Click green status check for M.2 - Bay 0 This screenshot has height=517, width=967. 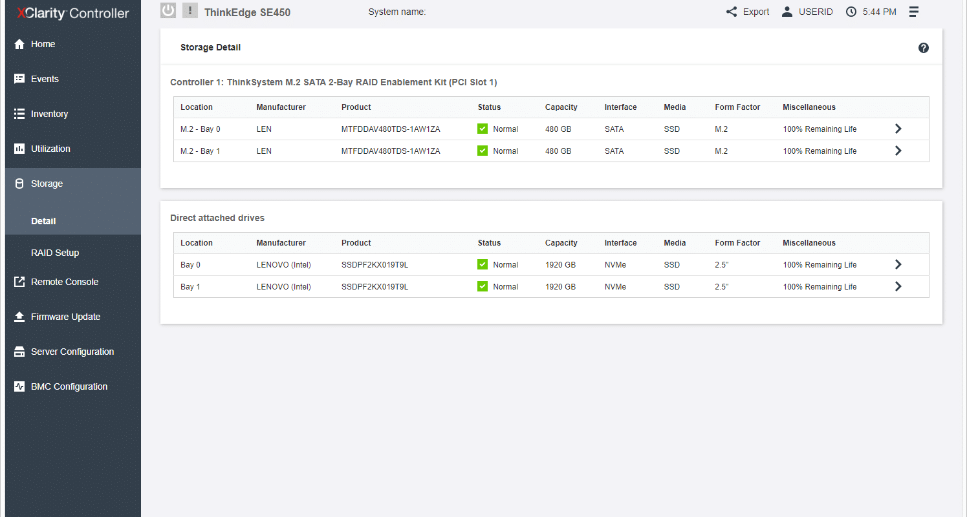[x=483, y=129]
